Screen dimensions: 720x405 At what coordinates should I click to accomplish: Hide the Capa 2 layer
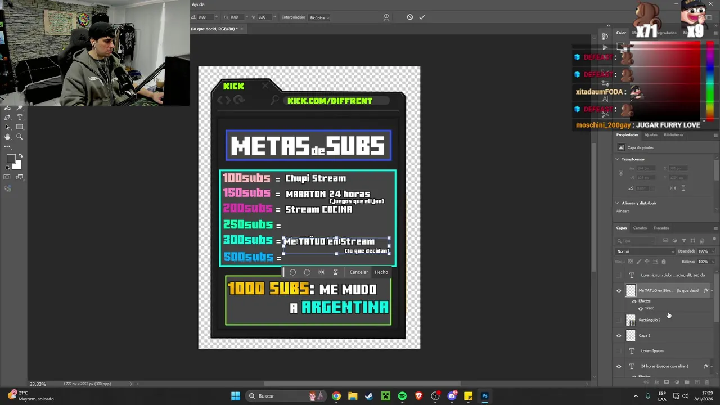pyautogui.click(x=619, y=336)
